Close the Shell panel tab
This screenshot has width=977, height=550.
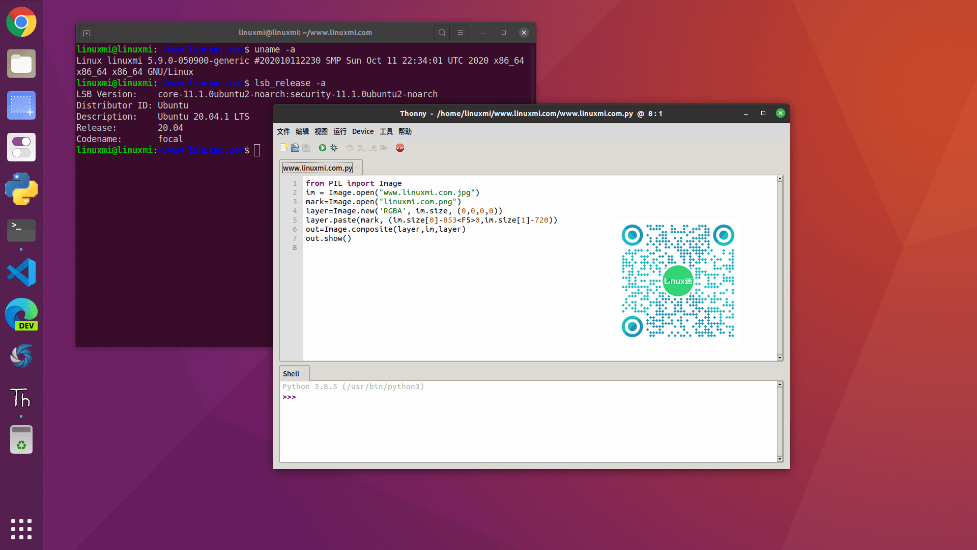pos(304,374)
